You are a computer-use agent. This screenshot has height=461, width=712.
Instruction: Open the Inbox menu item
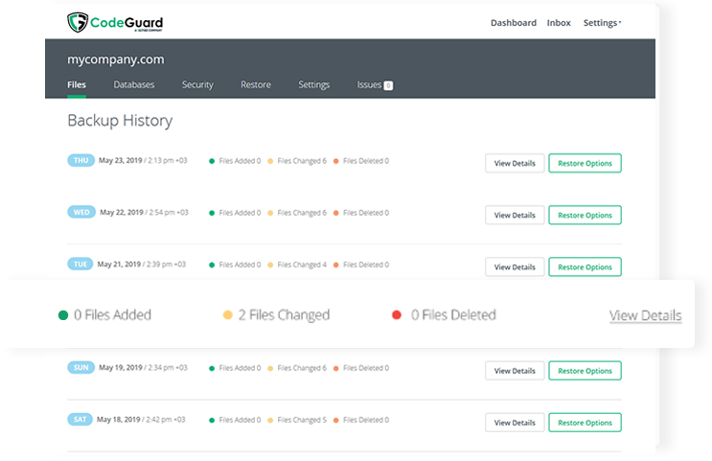click(559, 23)
